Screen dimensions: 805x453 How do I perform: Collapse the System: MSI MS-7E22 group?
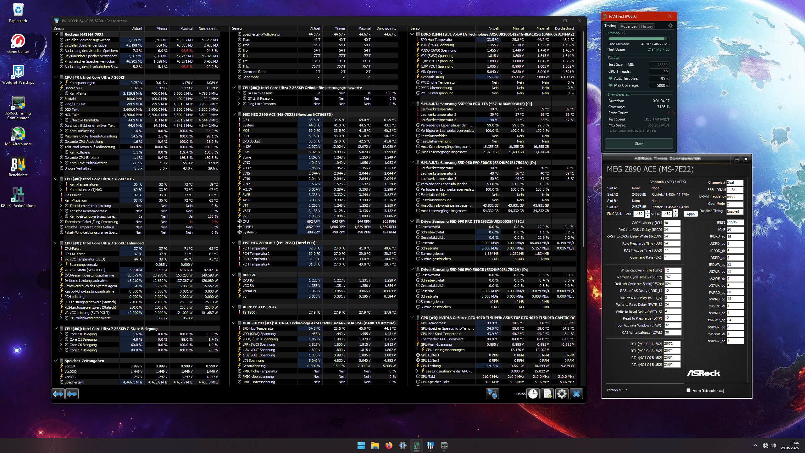(56, 35)
